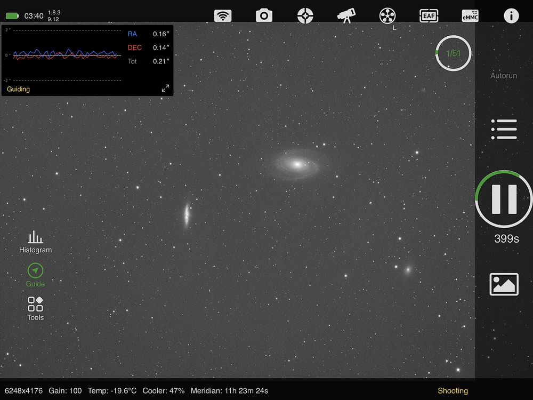Click the Gain: 100 readout
Screen dimensions: 533x400
[65, 391]
